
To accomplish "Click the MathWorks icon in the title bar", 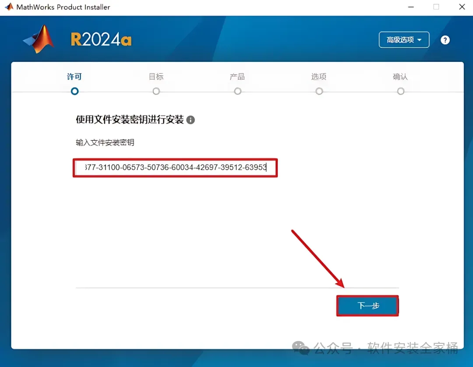I will click(x=9, y=7).
